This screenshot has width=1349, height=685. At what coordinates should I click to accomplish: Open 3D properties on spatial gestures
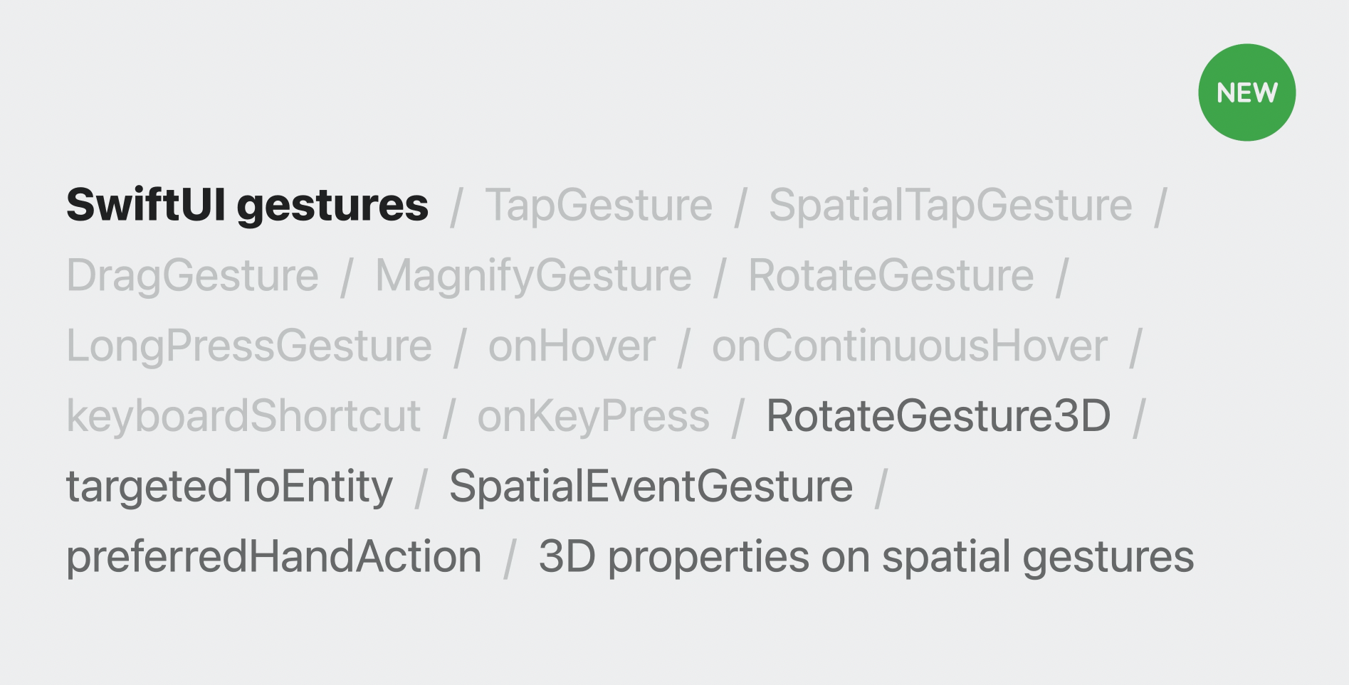tap(866, 557)
